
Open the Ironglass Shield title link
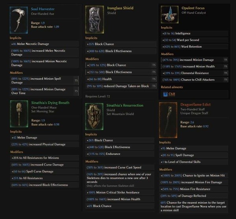click(120, 8)
